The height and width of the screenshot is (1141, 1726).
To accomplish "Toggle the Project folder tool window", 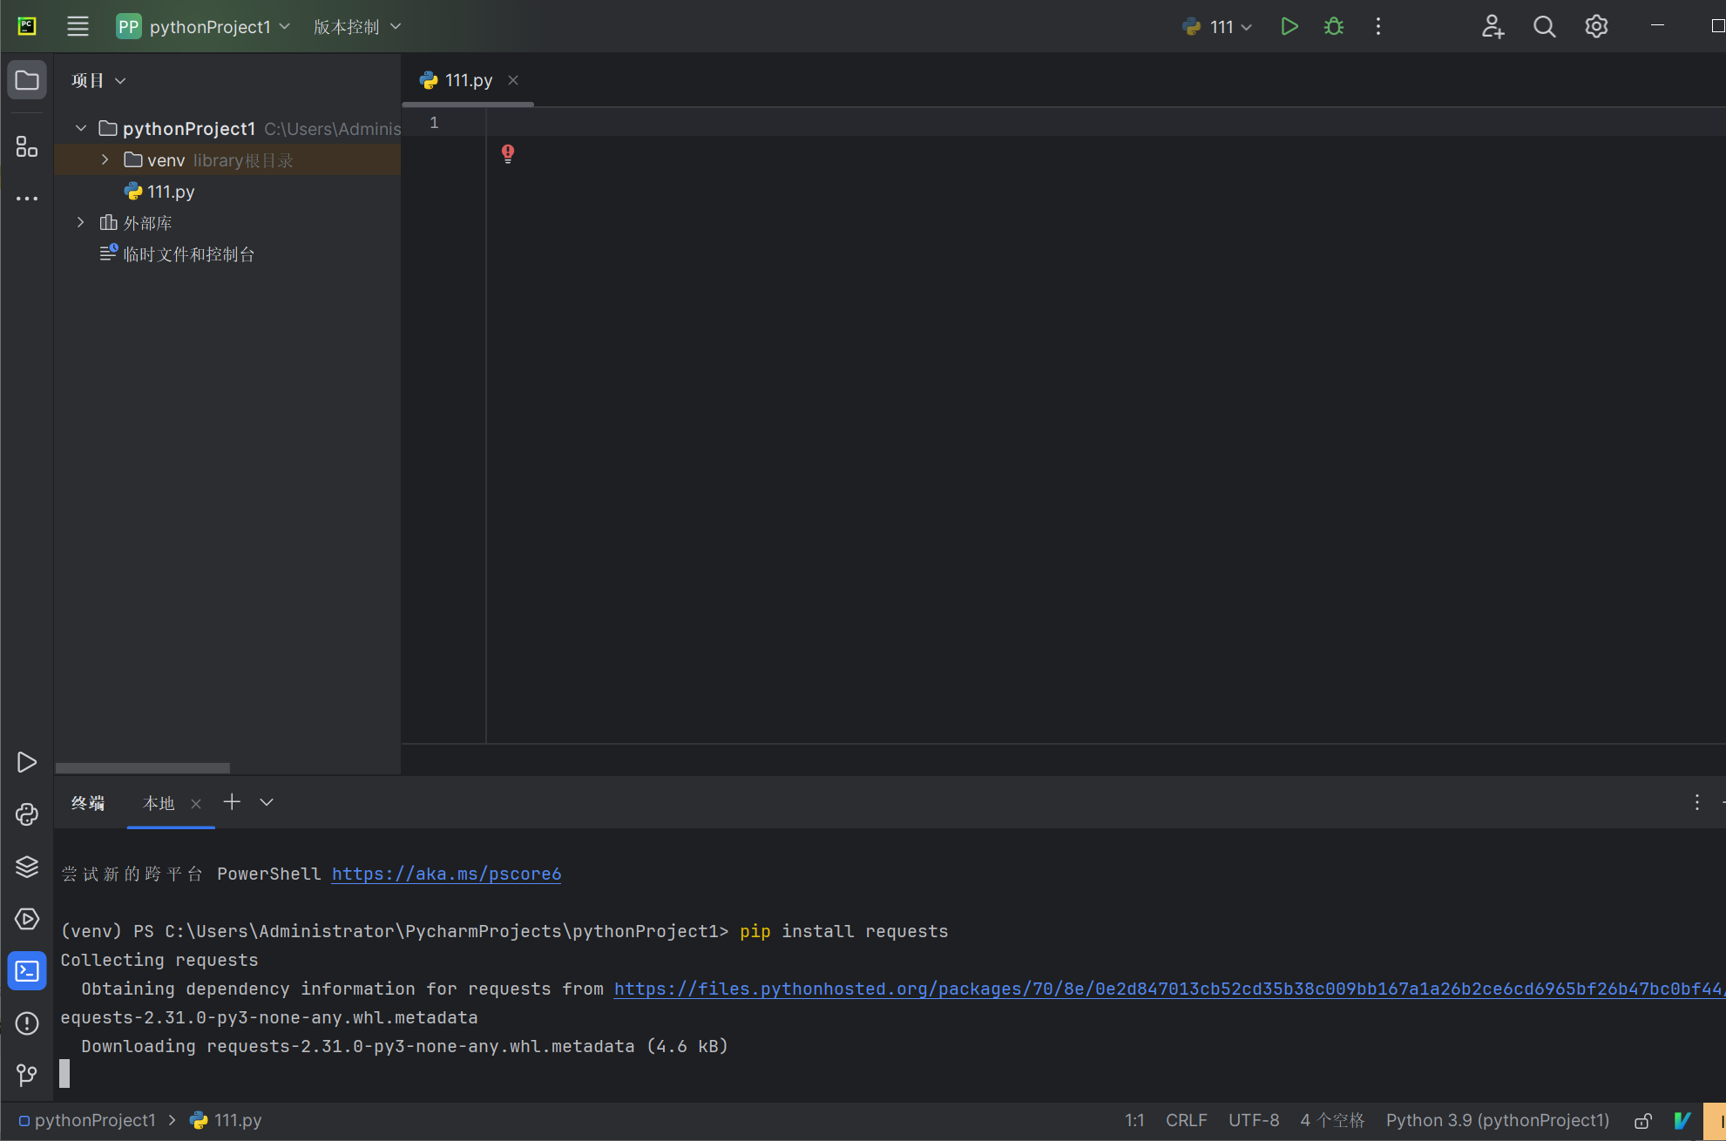I will (x=27, y=81).
